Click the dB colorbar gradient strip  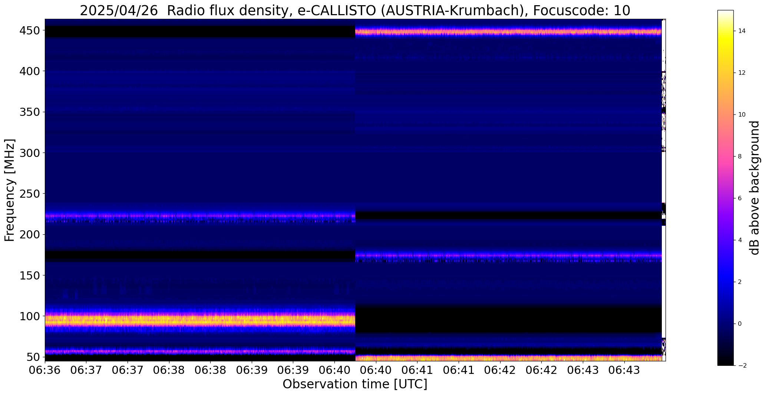[x=726, y=188]
